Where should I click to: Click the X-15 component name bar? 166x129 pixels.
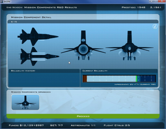point(83,22)
